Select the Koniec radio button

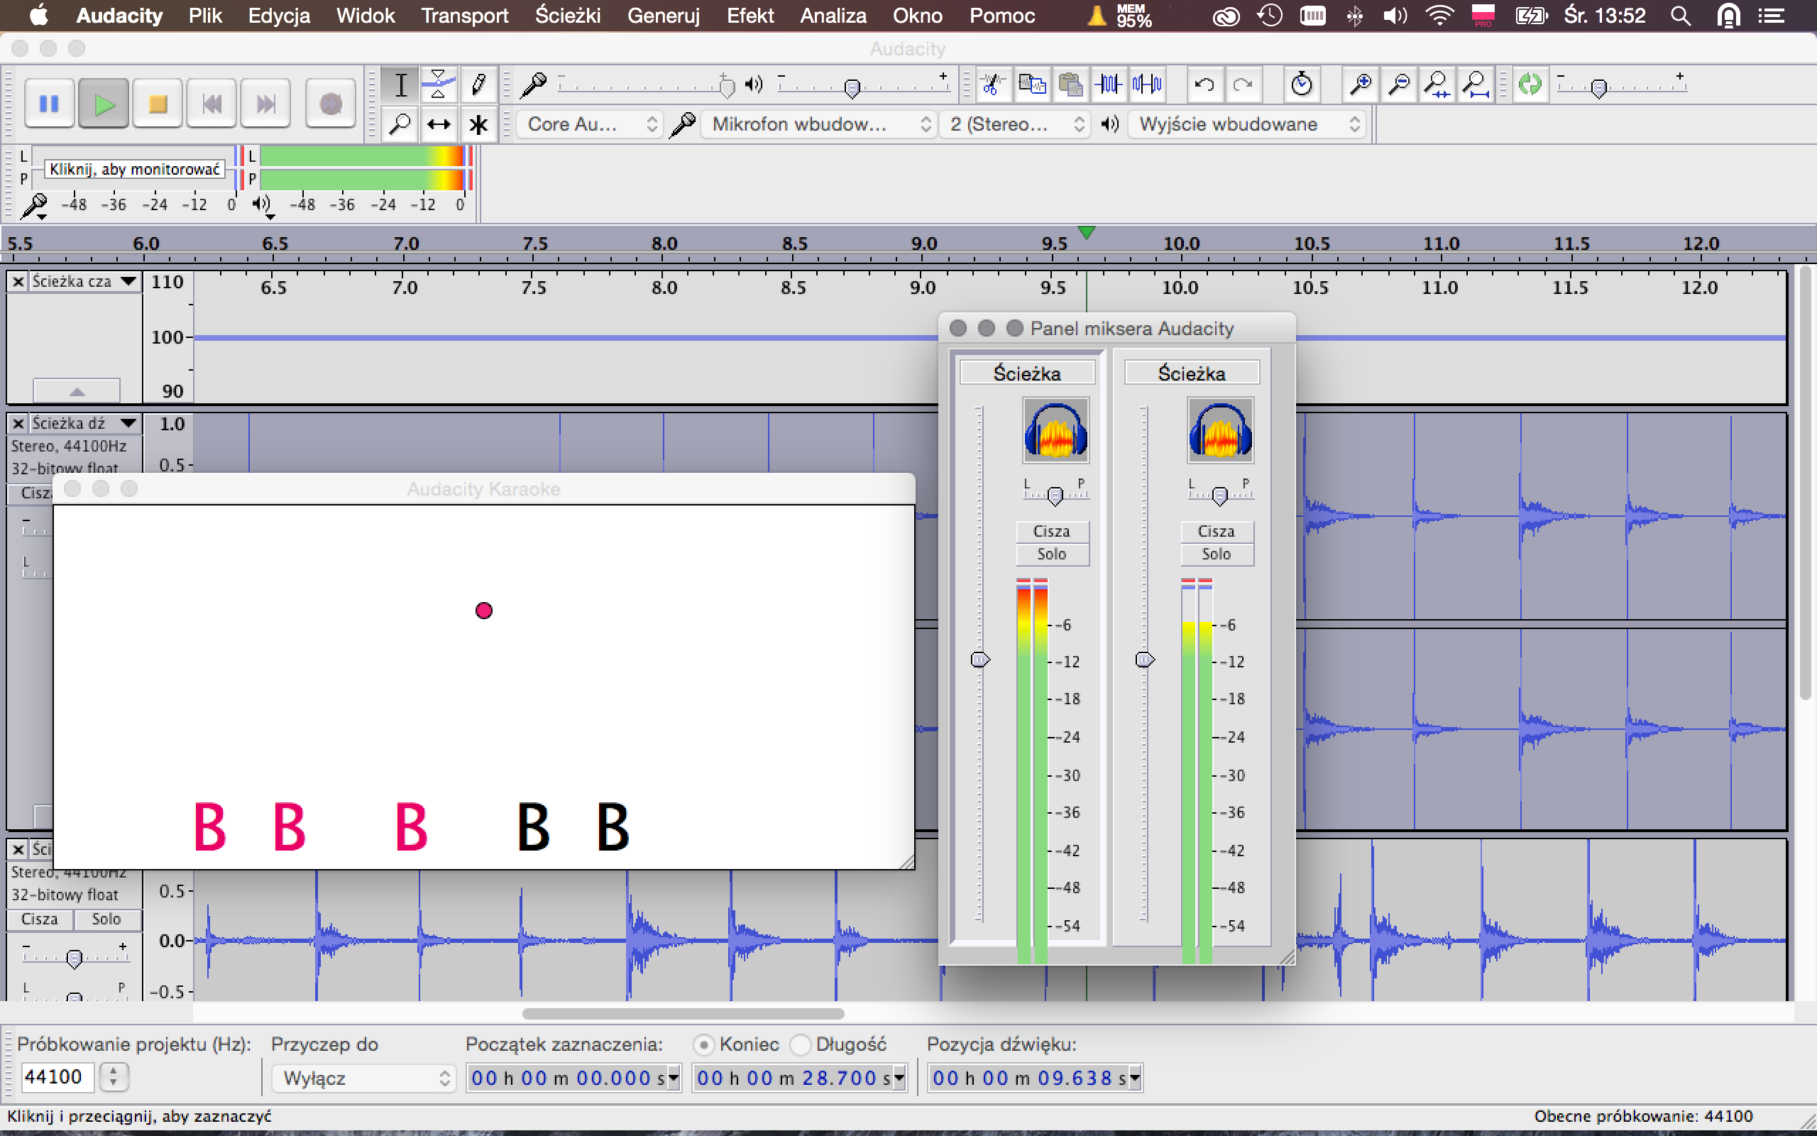click(703, 1044)
